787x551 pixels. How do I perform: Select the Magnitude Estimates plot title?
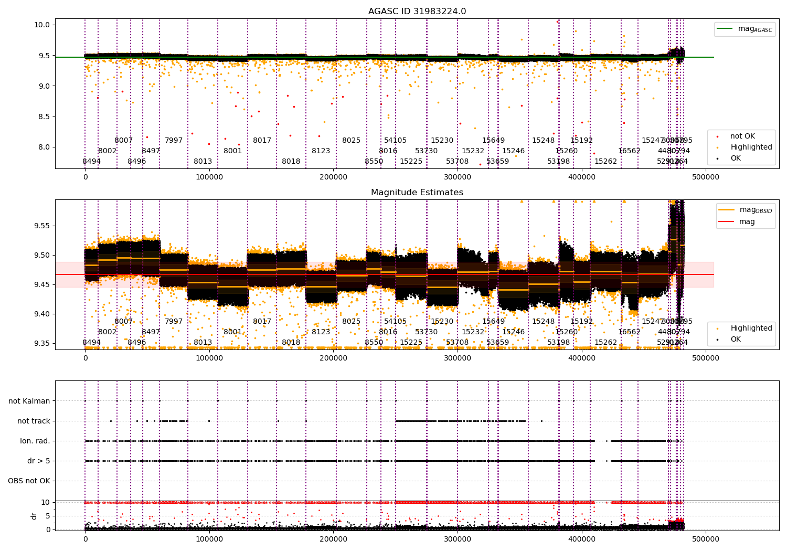pos(417,193)
